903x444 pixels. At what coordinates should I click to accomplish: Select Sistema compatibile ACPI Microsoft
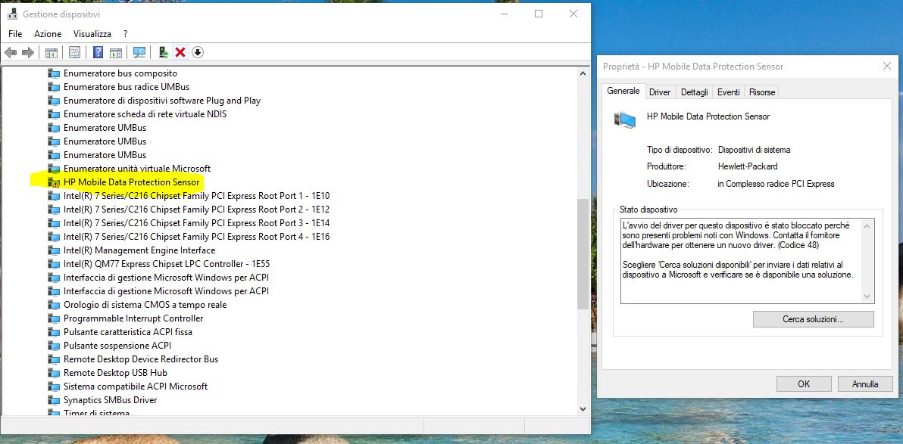136,387
